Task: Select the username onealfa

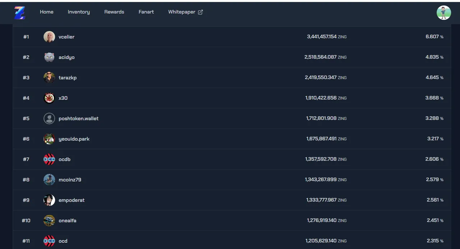Action: [x=67, y=220]
